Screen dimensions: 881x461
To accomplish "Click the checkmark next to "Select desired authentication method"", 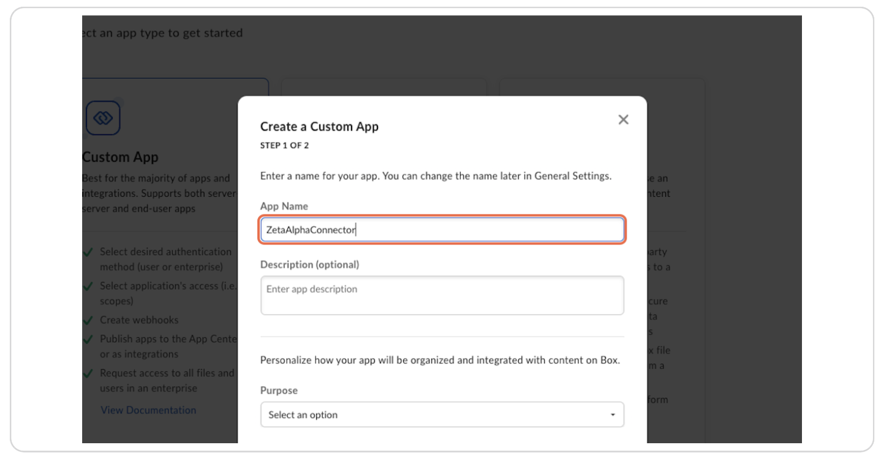I will pos(89,252).
